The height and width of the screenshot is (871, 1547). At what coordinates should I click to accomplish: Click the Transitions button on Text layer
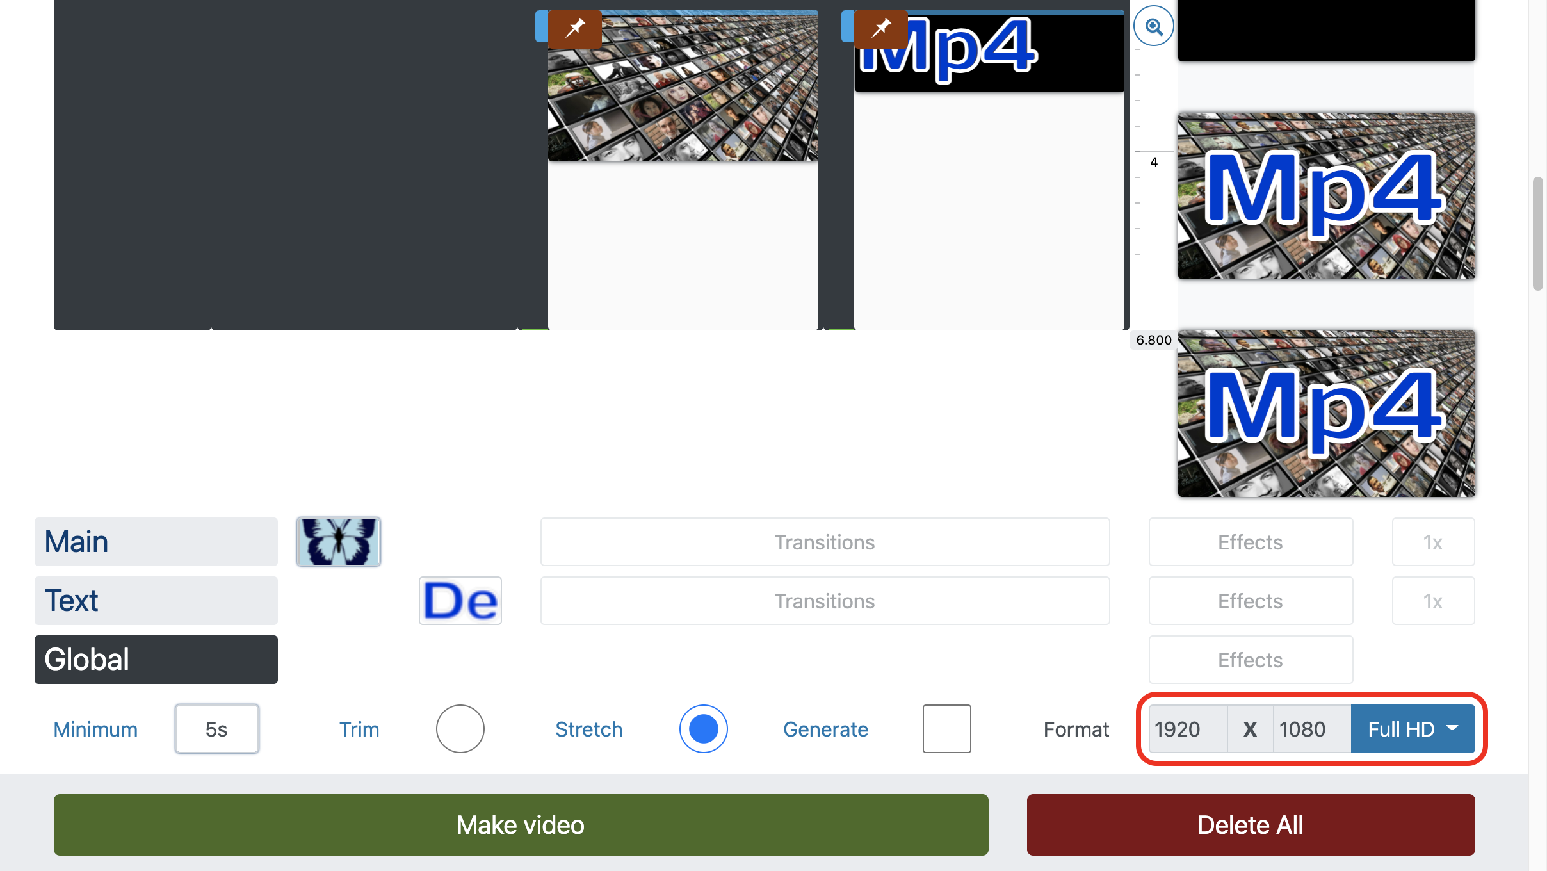click(825, 600)
